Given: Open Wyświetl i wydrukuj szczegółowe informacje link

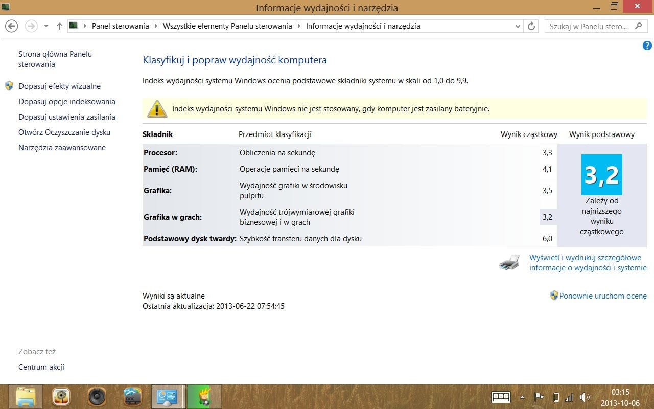Looking at the screenshot, I should (x=588, y=263).
